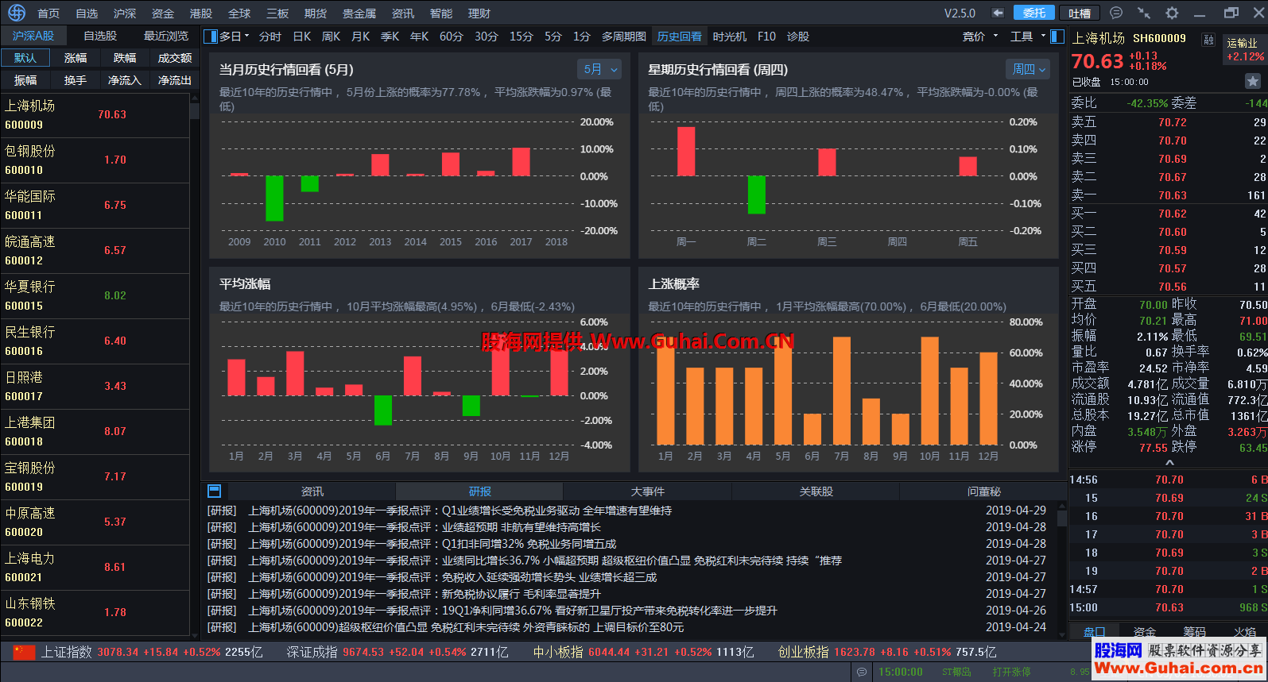Viewport: 1268px width, 682px height.
Task: Click 上证指数 in index bar
Action: click(67, 652)
